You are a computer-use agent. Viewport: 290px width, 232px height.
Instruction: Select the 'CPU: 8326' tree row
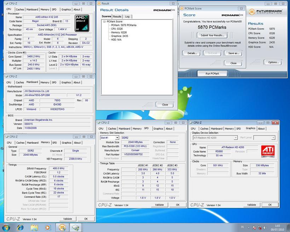click(x=117, y=29)
